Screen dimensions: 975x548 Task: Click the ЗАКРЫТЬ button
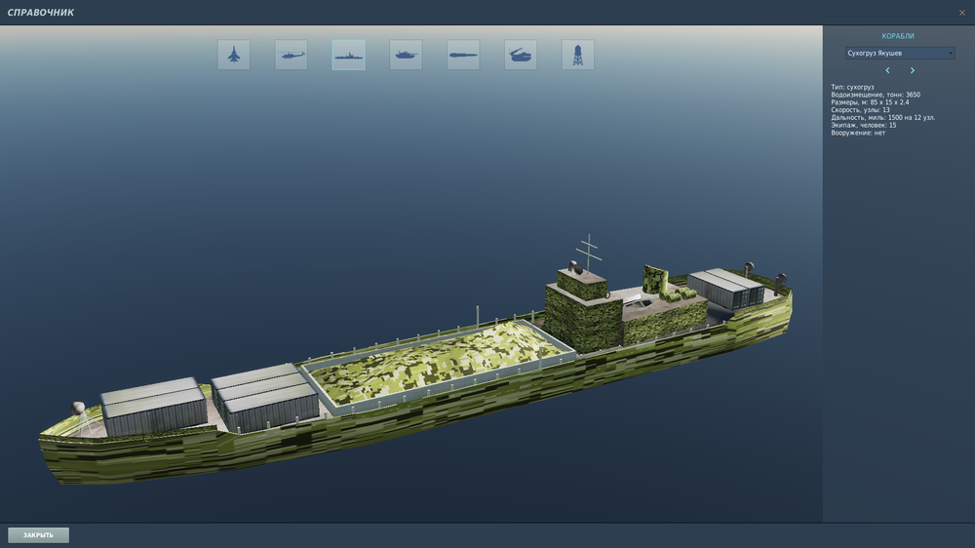(x=39, y=535)
